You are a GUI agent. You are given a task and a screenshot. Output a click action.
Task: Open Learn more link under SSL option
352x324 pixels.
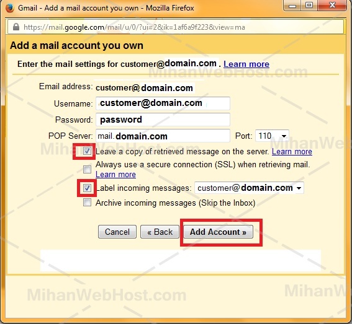point(115,174)
